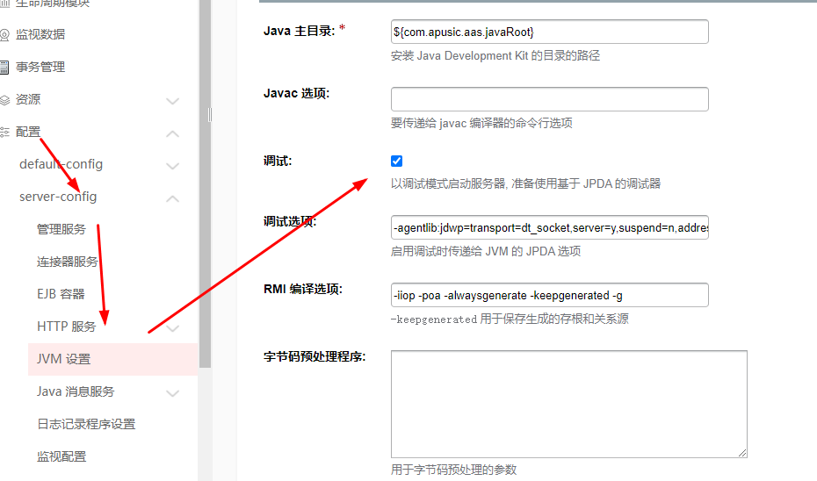
Task: Select the server-config node
Action: pos(58,197)
